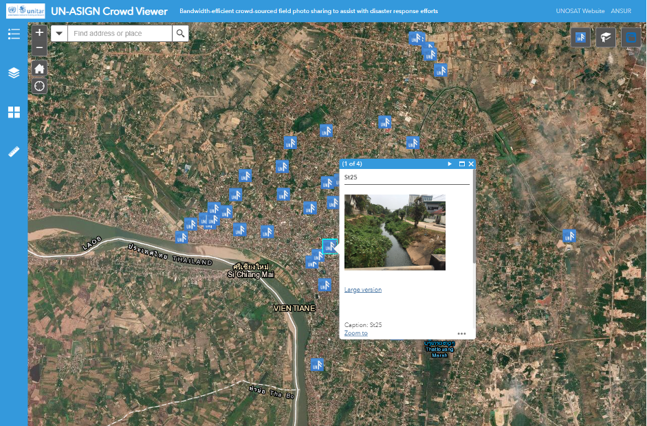647x426 pixels.
Task: Open the UNOSAT Website link
Action: click(580, 11)
